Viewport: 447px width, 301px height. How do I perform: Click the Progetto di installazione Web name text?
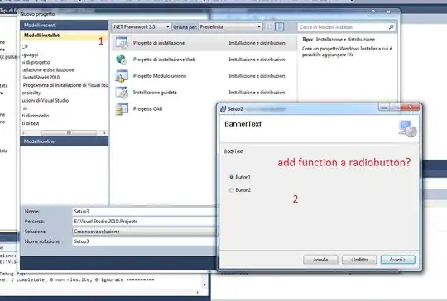point(164,60)
